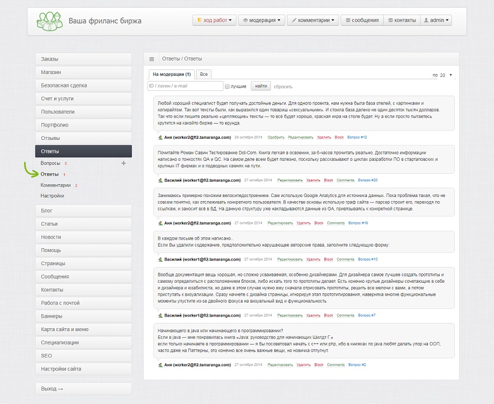Open the модерация dropdown
This screenshot has width=494, height=404.
pyautogui.click(x=261, y=20)
